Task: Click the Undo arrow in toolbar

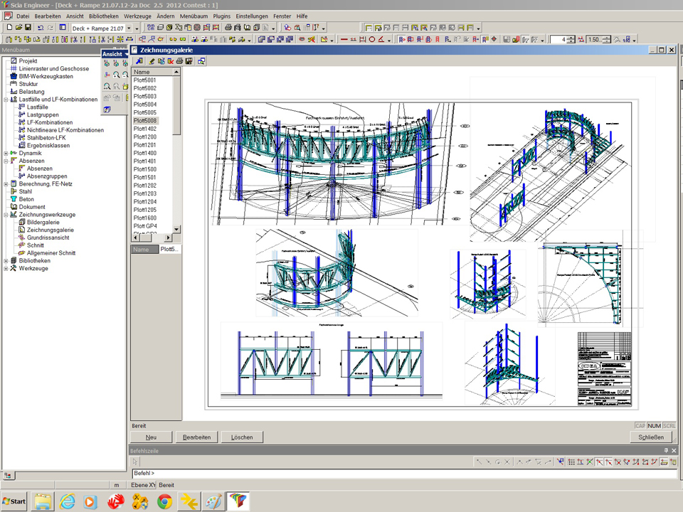Action: point(41,27)
